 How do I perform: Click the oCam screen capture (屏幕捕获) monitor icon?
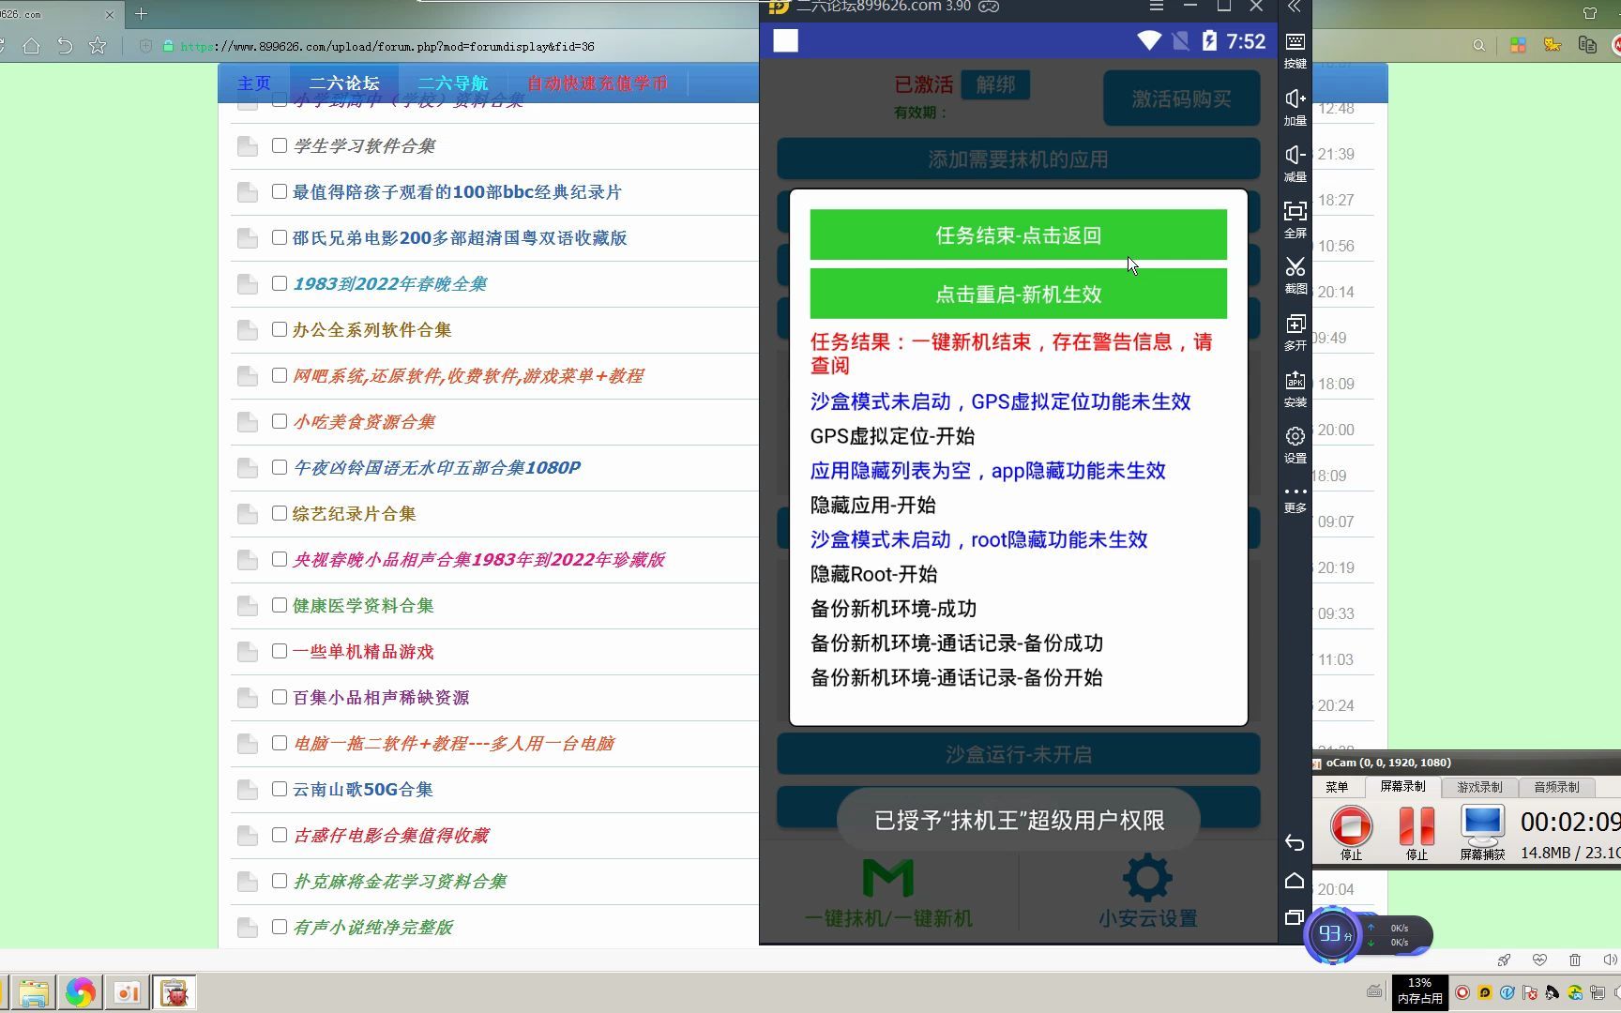tap(1482, 825)
